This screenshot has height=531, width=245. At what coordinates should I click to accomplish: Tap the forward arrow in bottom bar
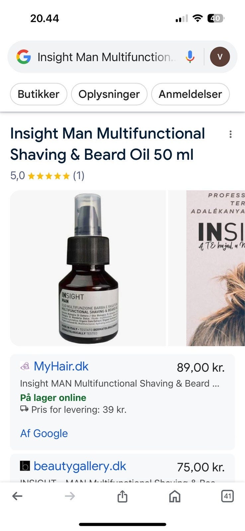70,496
